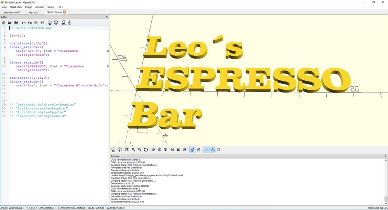The image size is (388, 210).
Task: Click the 'Ansicht: Verschiebung' status bar text
Action: click(62, 208)
